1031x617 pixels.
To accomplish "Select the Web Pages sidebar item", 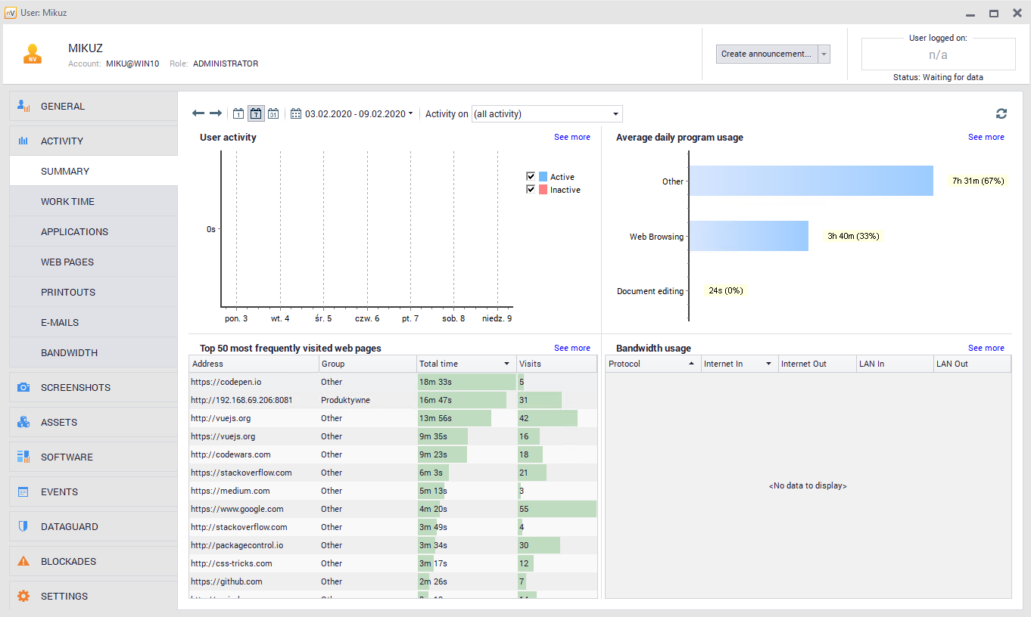I will pos(67,262).
